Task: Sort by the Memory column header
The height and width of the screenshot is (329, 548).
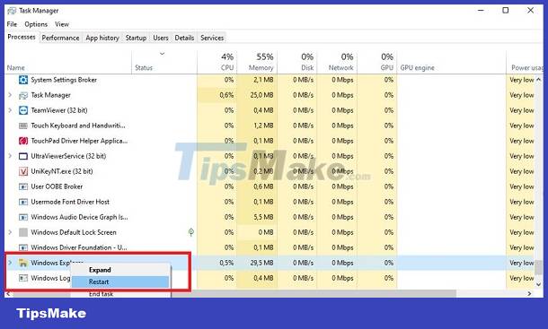Action: pos(261,68)
